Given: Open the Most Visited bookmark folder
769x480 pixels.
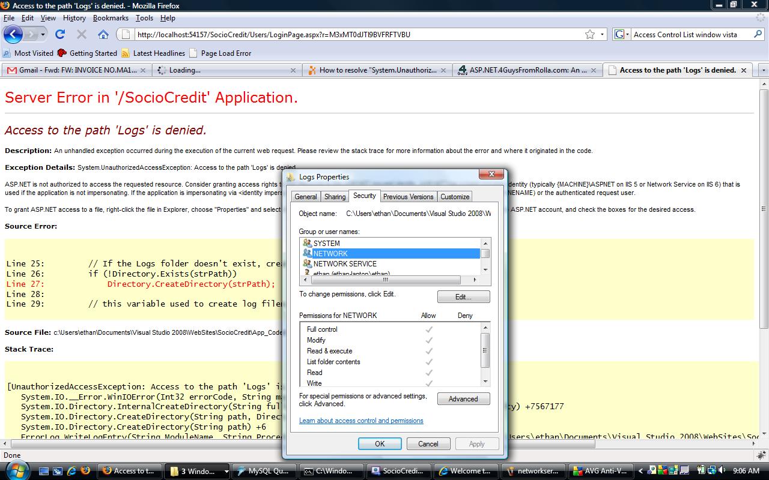Looking at the screenshot, I should (x=28, y=53).
